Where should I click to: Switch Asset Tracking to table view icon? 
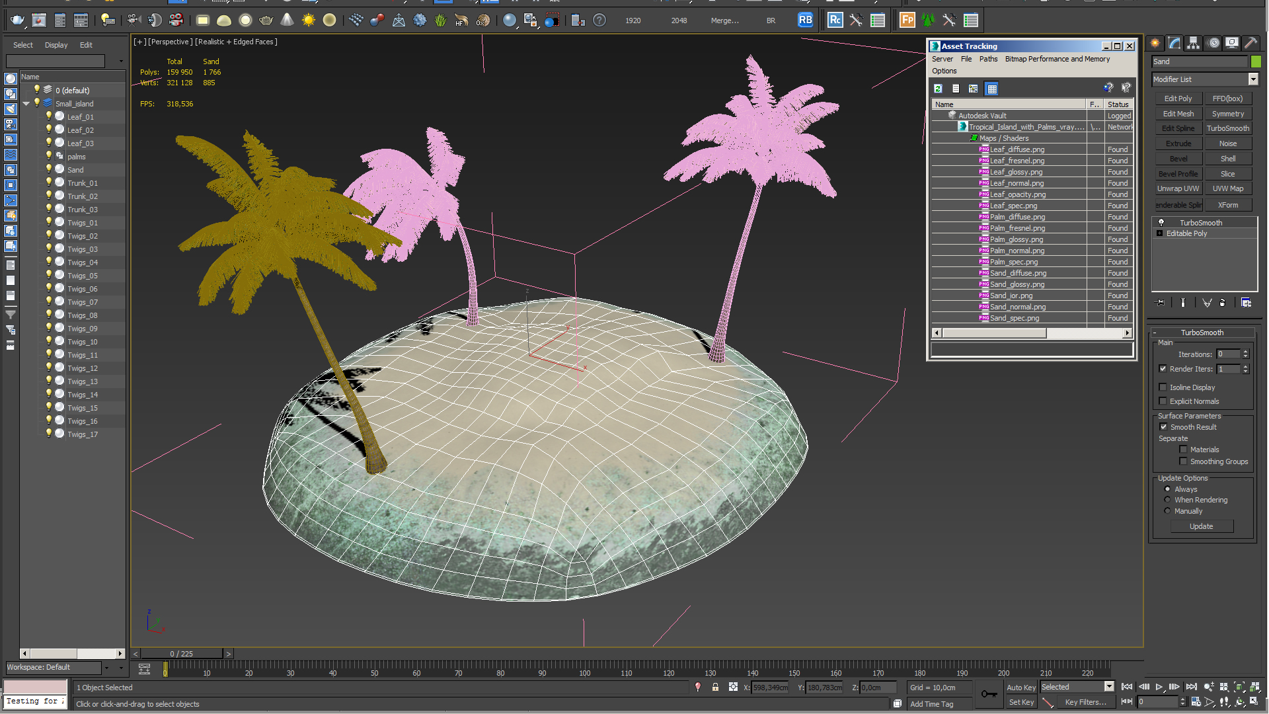(x=991, y=89)
